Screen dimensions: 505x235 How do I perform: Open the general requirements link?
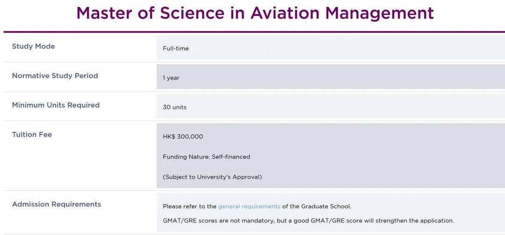pos(249,206)
